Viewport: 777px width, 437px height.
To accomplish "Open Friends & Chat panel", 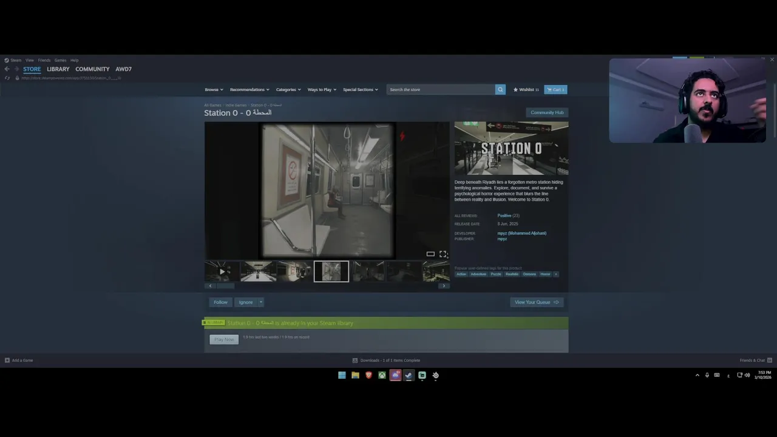I will click(x=756, y=360).
